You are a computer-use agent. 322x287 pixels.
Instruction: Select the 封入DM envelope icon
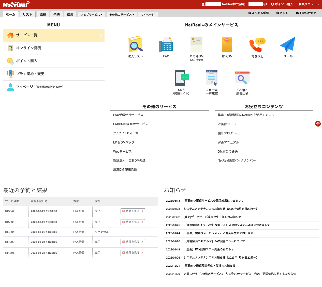coord(227,44)
